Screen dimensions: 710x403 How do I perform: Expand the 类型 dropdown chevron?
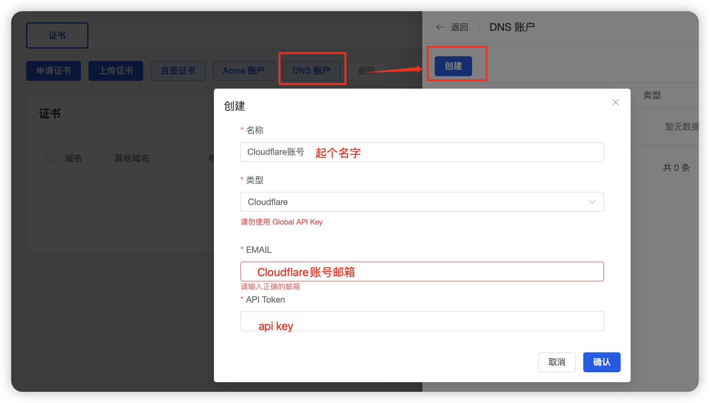[592, 202]
